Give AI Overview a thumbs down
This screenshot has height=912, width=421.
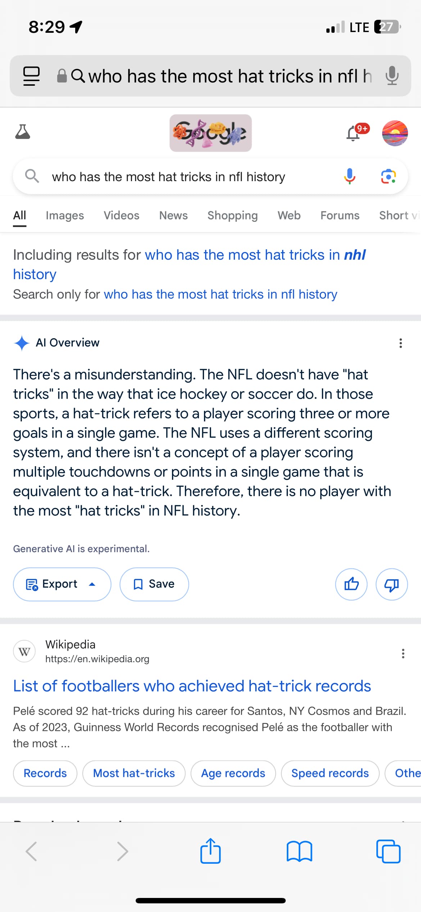click(391, 584)
